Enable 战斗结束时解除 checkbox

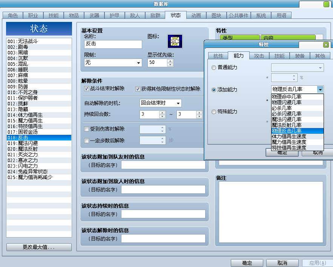(x=86, y=88)
